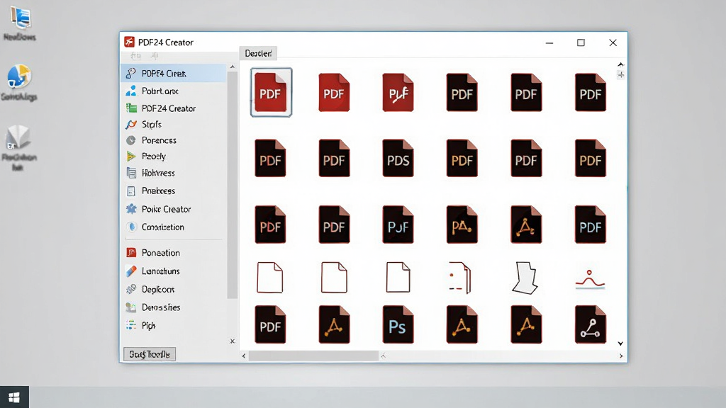Open the Windows Start button
Image resolution: width=726 pixels, height=408 pixels.
click(14, 397)
